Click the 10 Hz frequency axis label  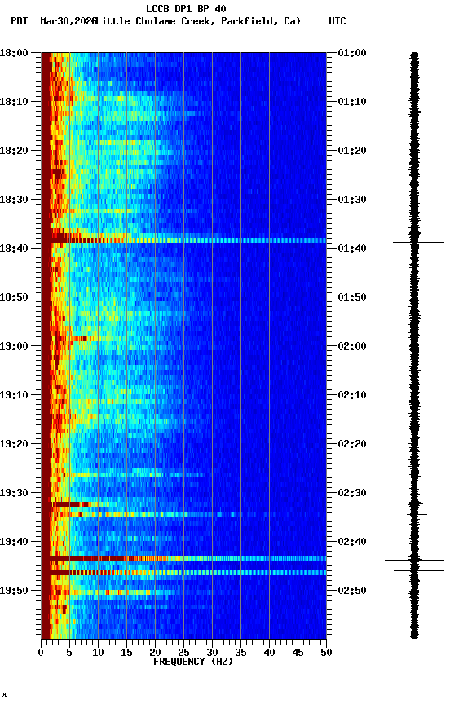point(98,653)
